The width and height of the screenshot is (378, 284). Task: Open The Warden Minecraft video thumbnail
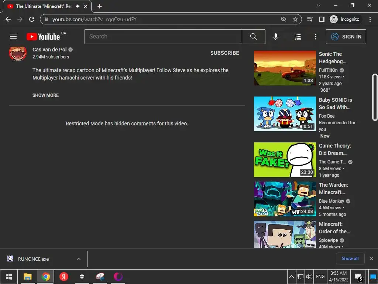click(285, 199)
